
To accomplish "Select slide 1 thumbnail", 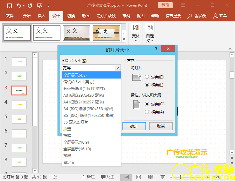I will click(x=19, y=62).
